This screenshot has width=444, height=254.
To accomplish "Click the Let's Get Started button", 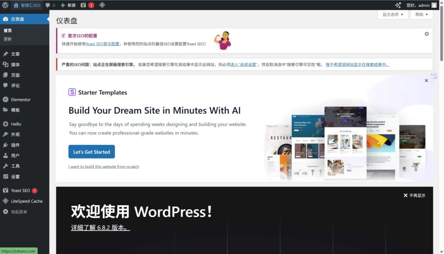I will pos(91,152).
